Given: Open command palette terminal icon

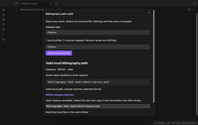Looking at the screenshot, I should click(3, 34).
